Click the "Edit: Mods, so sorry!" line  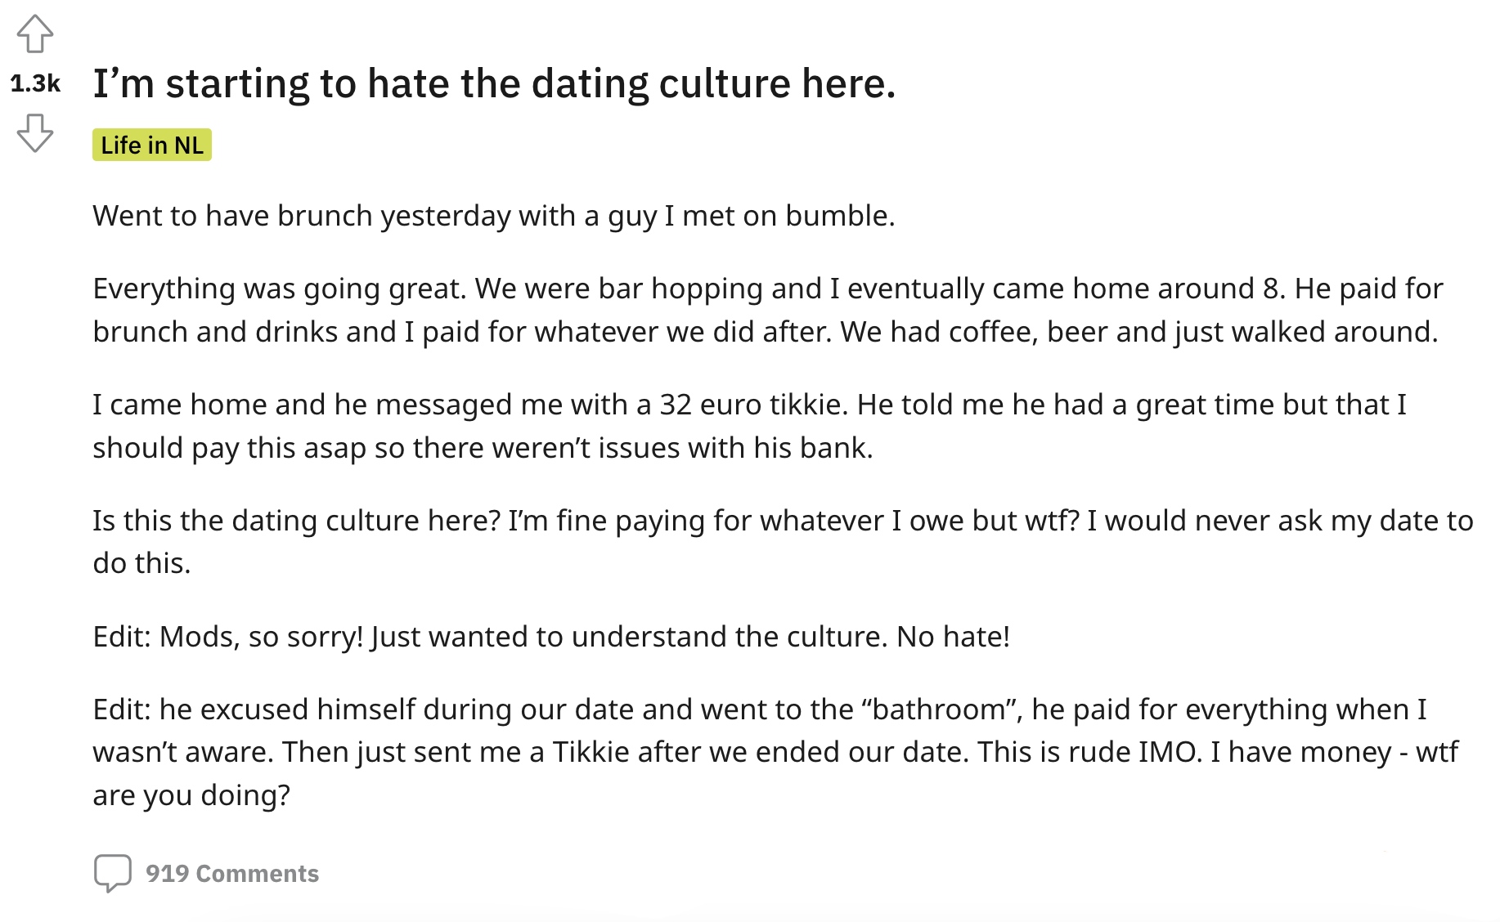551,637
